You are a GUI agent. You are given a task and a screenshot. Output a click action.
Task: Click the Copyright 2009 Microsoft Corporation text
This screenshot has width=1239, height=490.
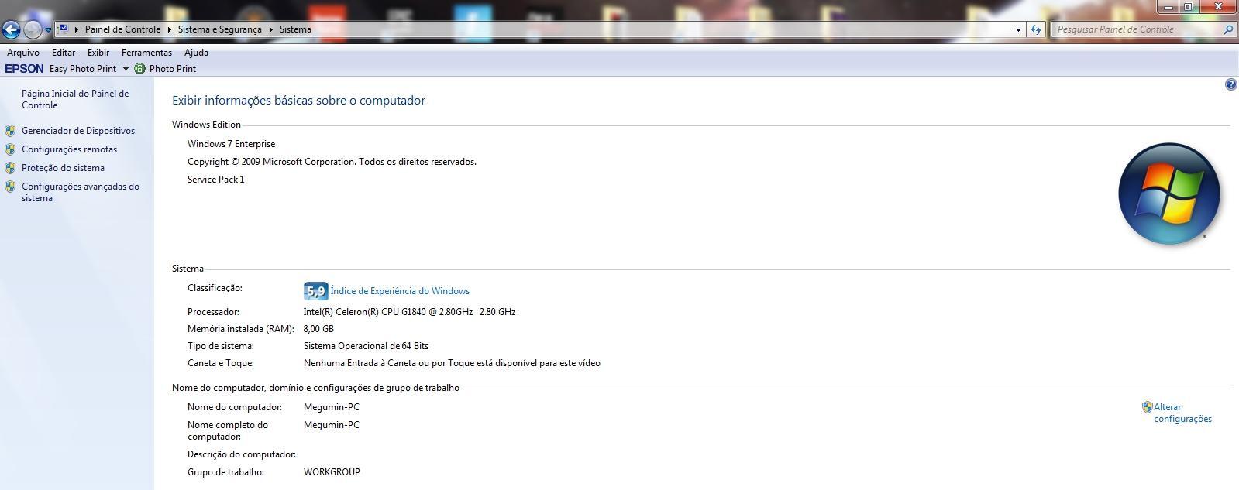332,162
